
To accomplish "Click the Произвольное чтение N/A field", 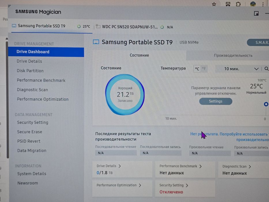I will coord(210,153).
